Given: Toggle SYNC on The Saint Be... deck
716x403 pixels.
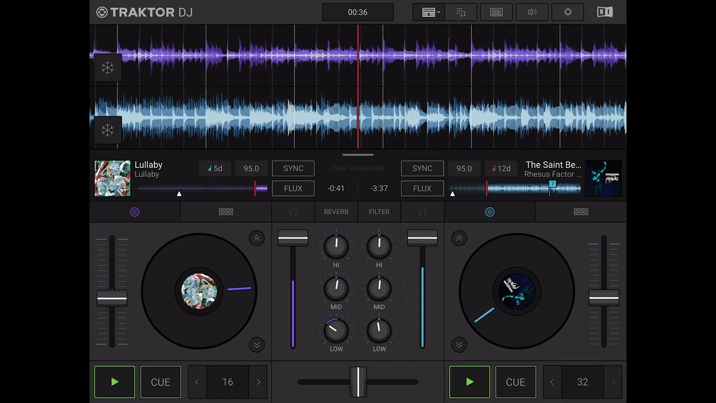Looking at the screenshot, I should [422, 168].
